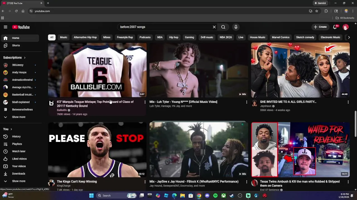Select the Sketch comedy chip
Viewport: 357px width, 200px height.
pos(305,37)
